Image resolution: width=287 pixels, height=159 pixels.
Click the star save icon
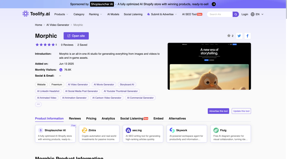pos(229,36)
